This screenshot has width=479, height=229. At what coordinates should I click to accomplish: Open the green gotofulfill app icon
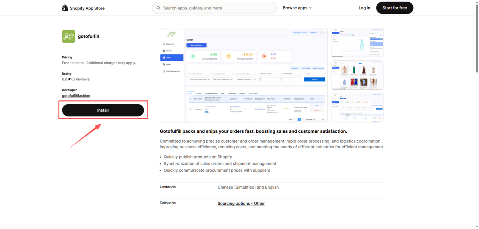[68, 37]
